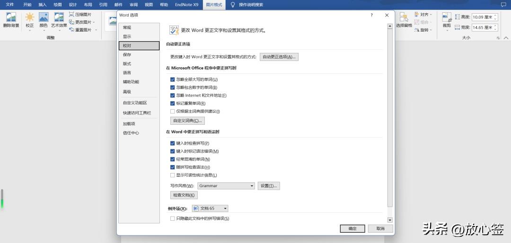The height and width of the screenshot is (243, 511).
Task: Toggle Ignore words containing numbers (忽略包含数字的单词)
Action: click(172, 87)
